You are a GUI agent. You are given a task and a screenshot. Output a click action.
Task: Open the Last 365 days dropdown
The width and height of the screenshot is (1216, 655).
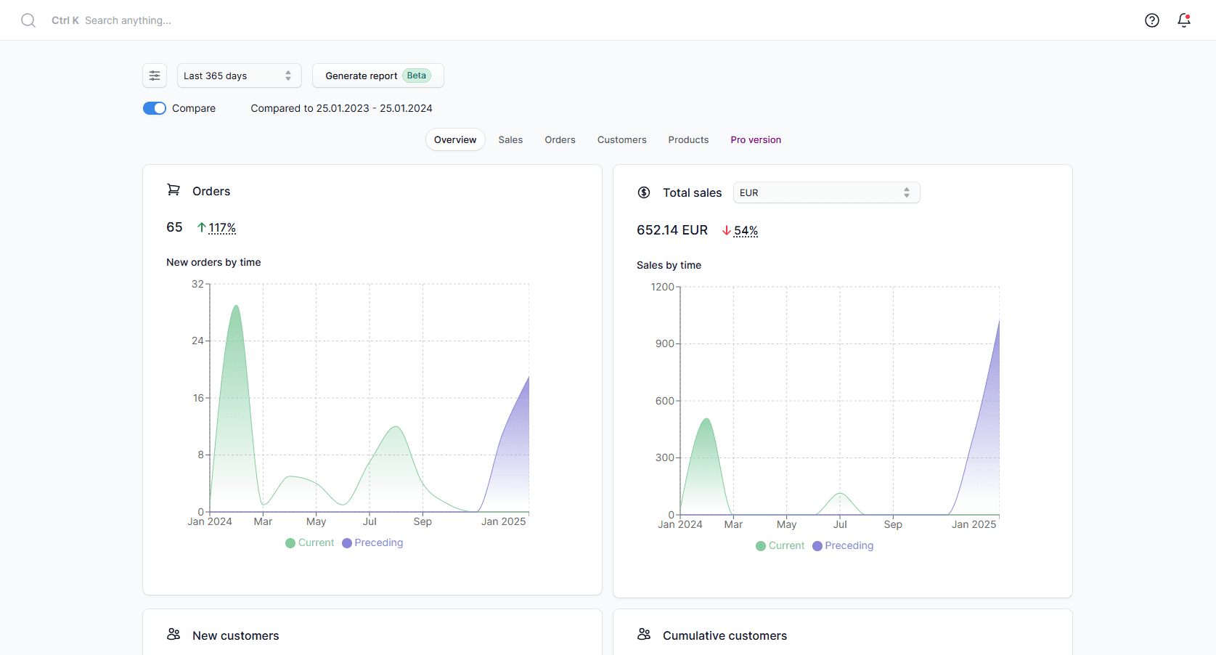click(x=239, y=76)
